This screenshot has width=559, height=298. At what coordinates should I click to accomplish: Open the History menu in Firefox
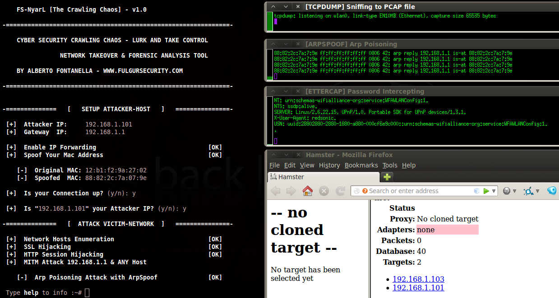coord(329,165)
